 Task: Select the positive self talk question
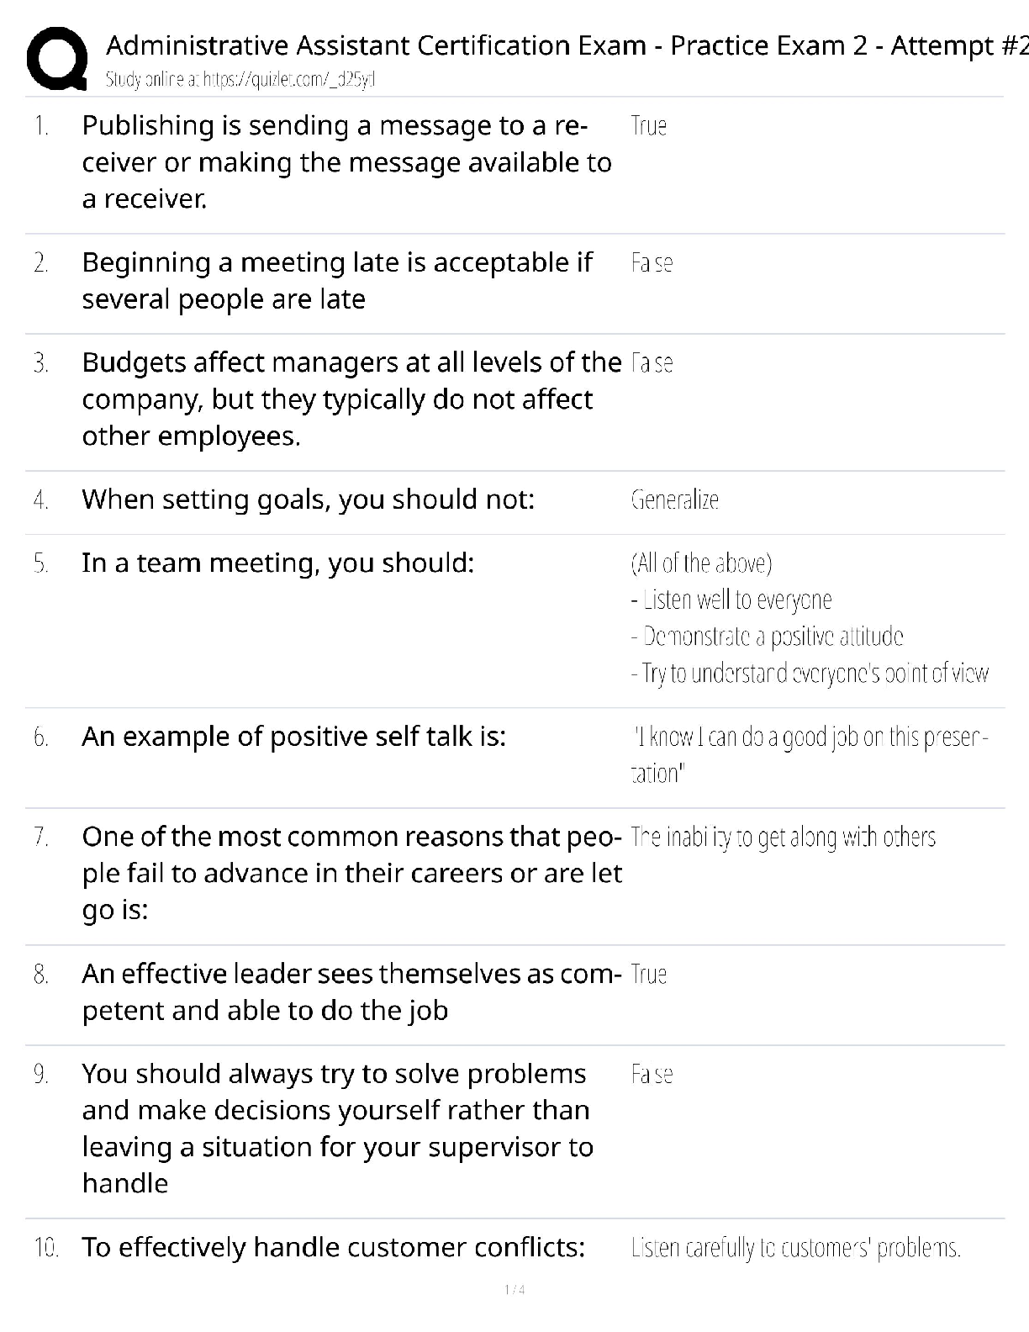pyautogui.click(x=293, y=737)
